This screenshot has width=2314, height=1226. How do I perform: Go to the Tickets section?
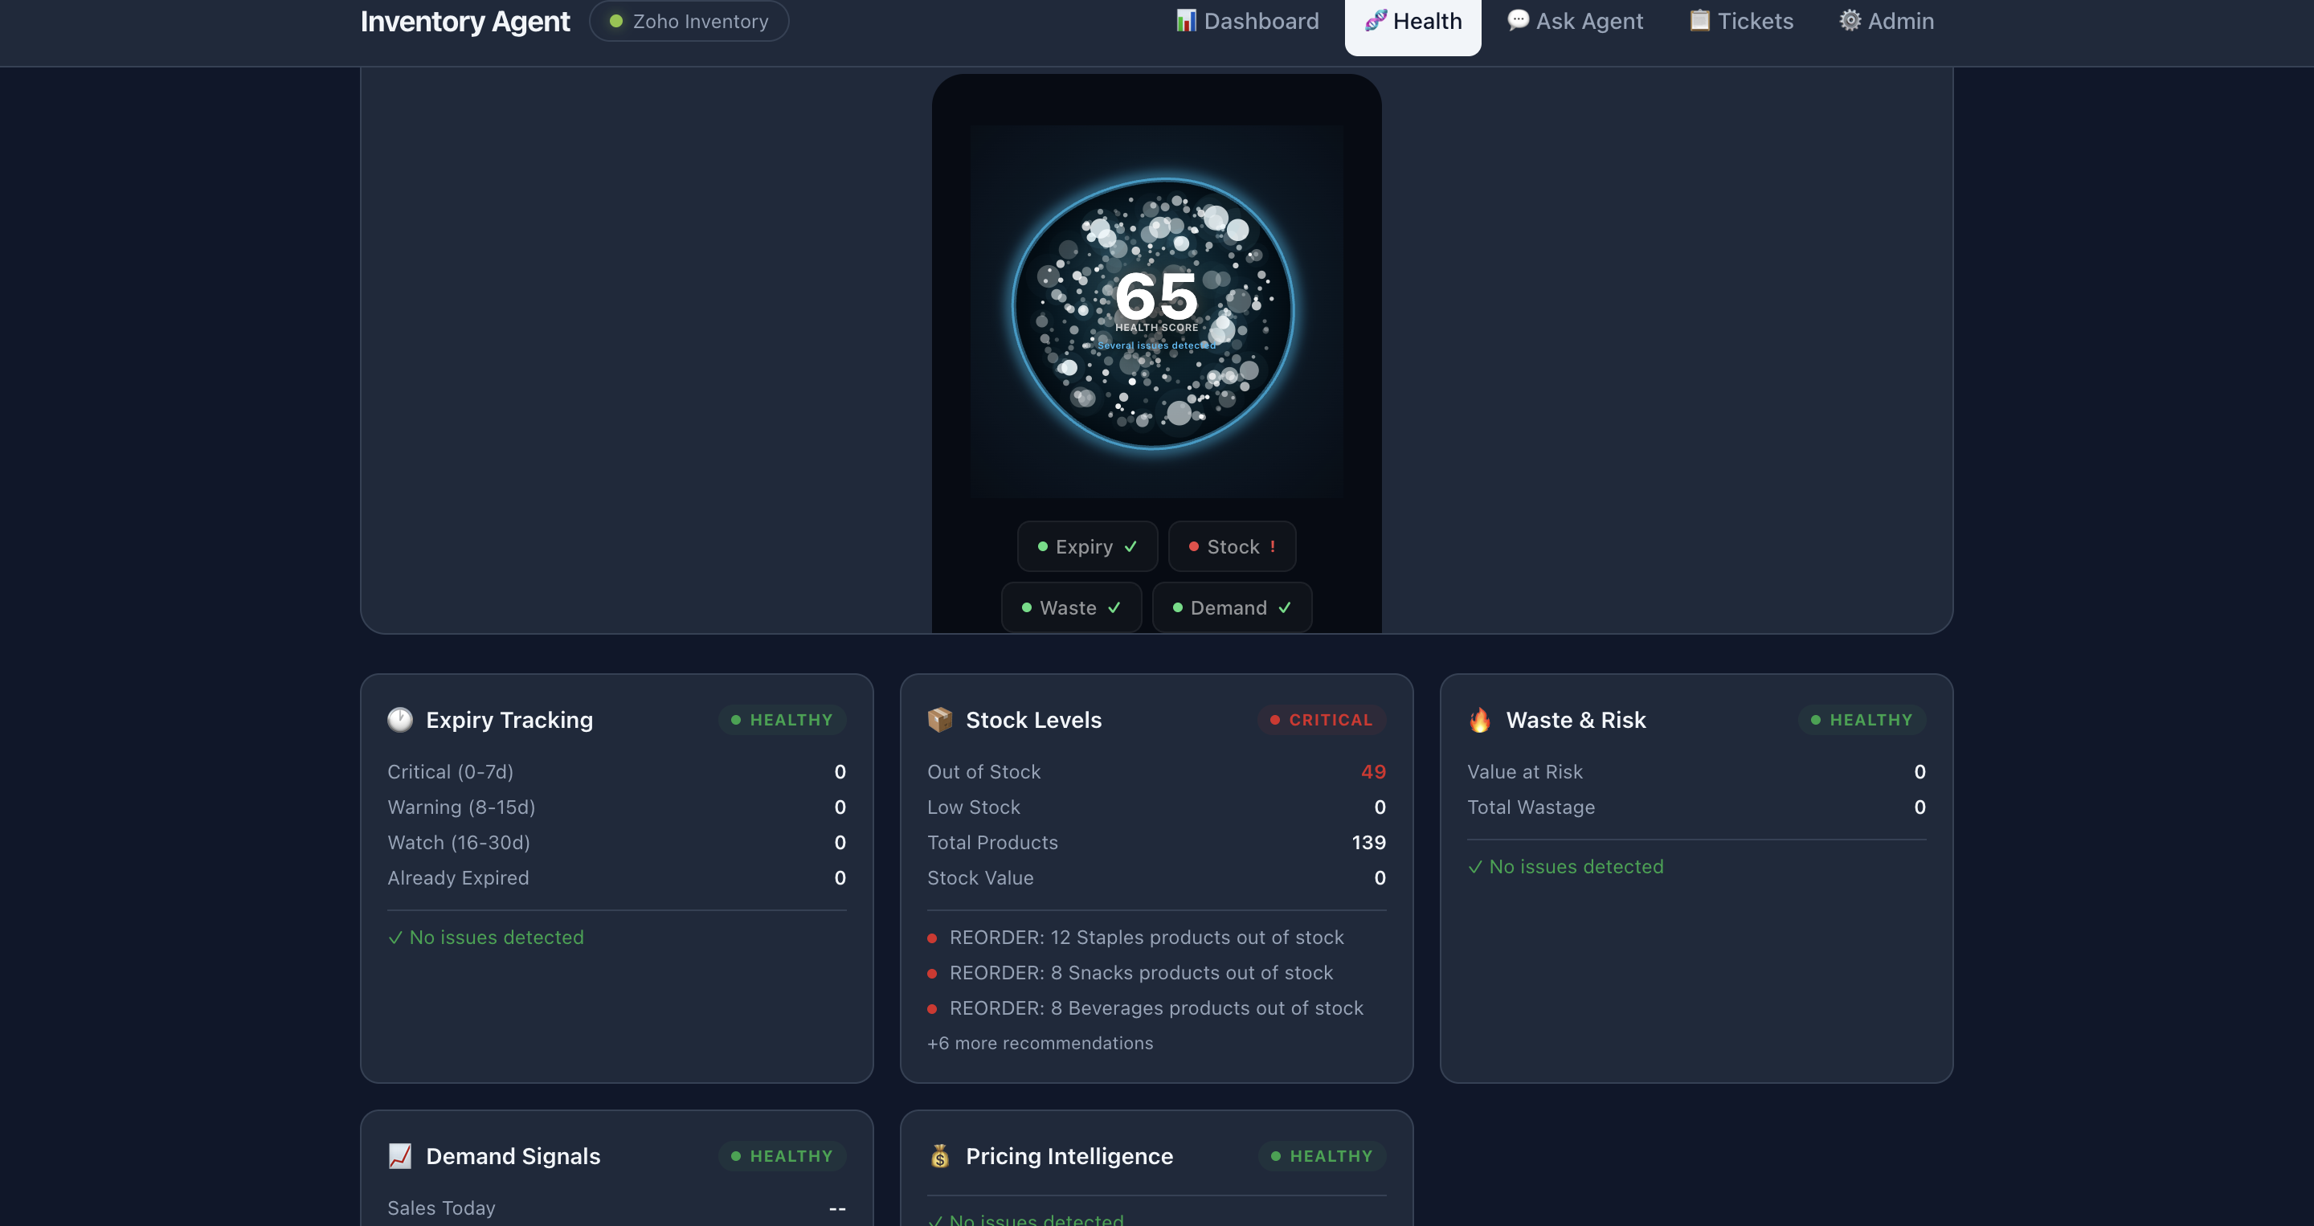tap(1739, 20)
